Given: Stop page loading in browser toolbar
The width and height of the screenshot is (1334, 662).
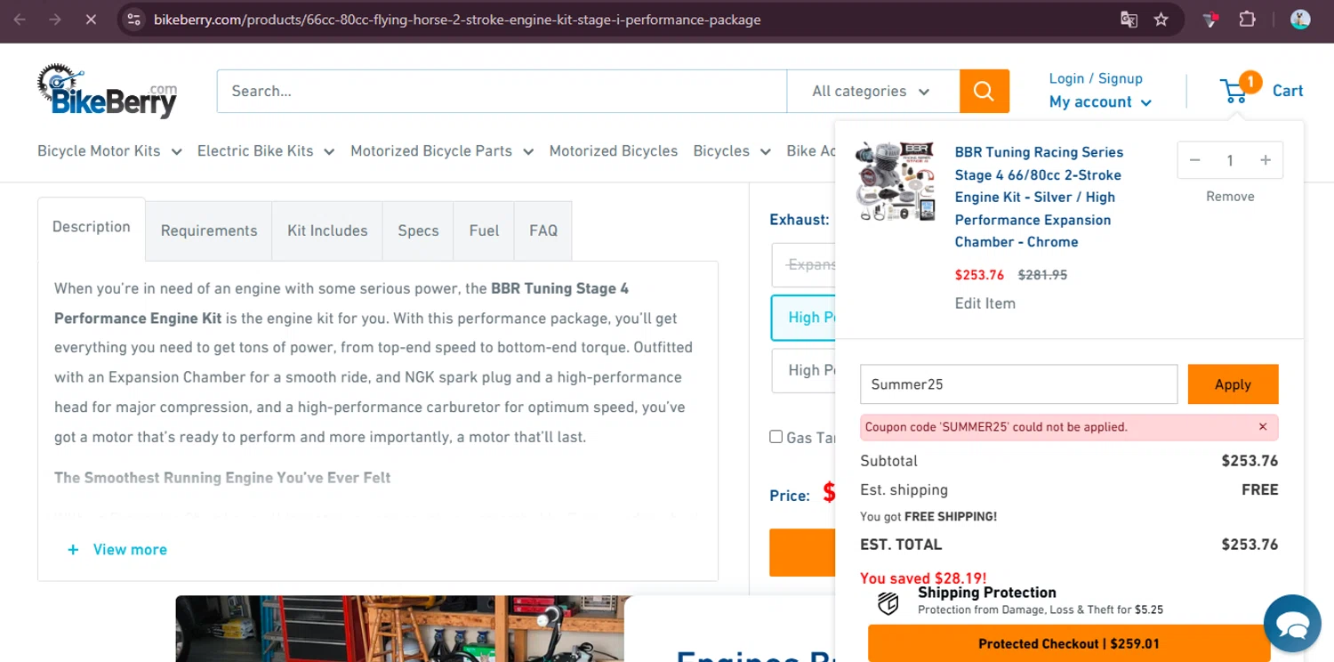Looking at the screenshot, I should 91,20.
